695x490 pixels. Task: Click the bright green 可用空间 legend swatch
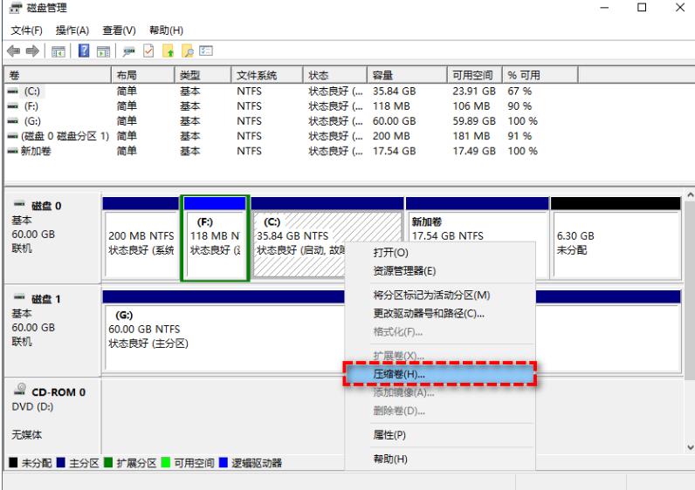[165, 463]
